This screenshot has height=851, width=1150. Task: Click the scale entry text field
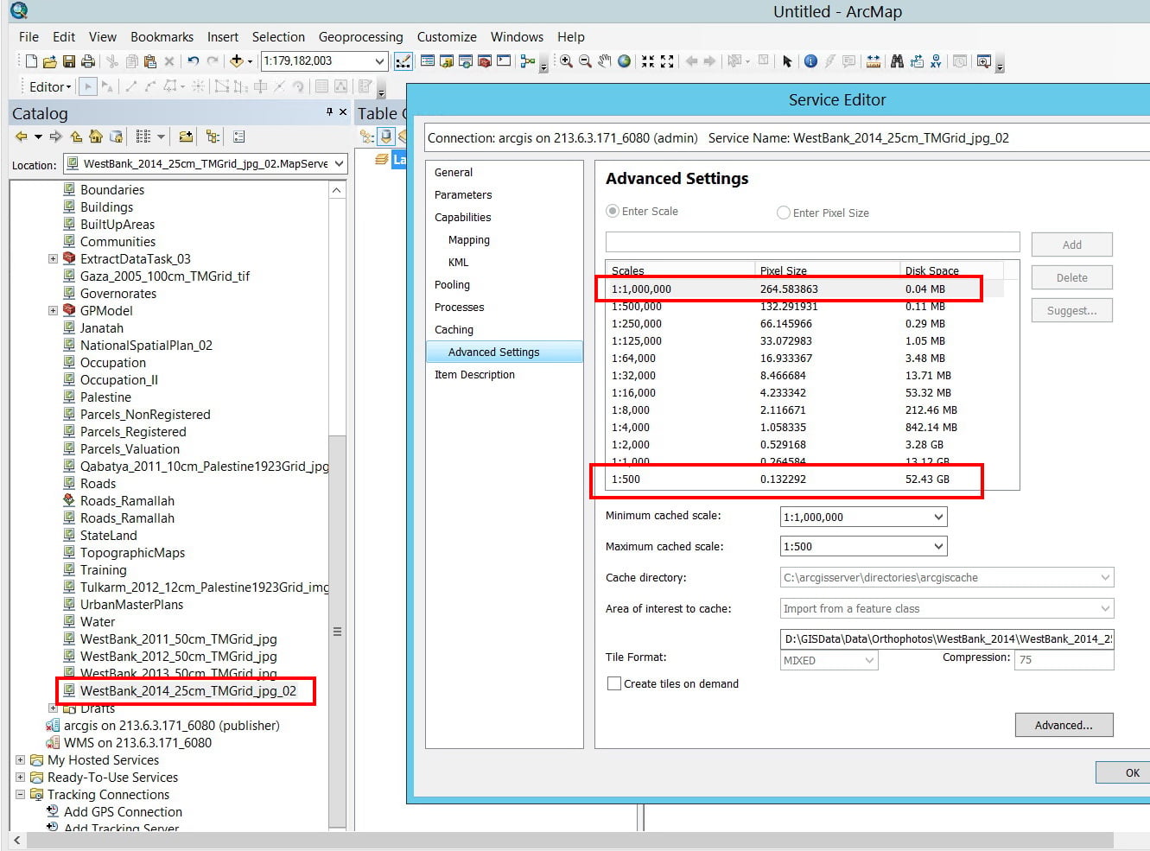(x=812, y=242)
